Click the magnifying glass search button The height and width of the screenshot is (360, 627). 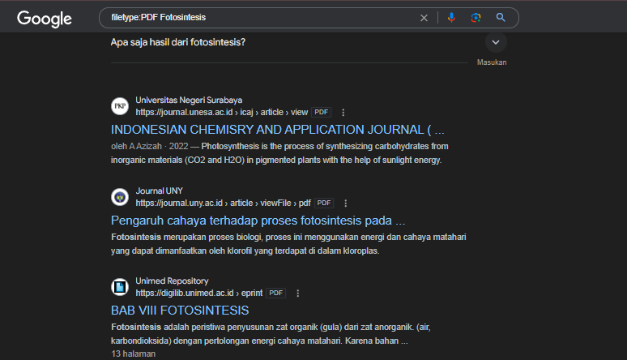(501, 17)
